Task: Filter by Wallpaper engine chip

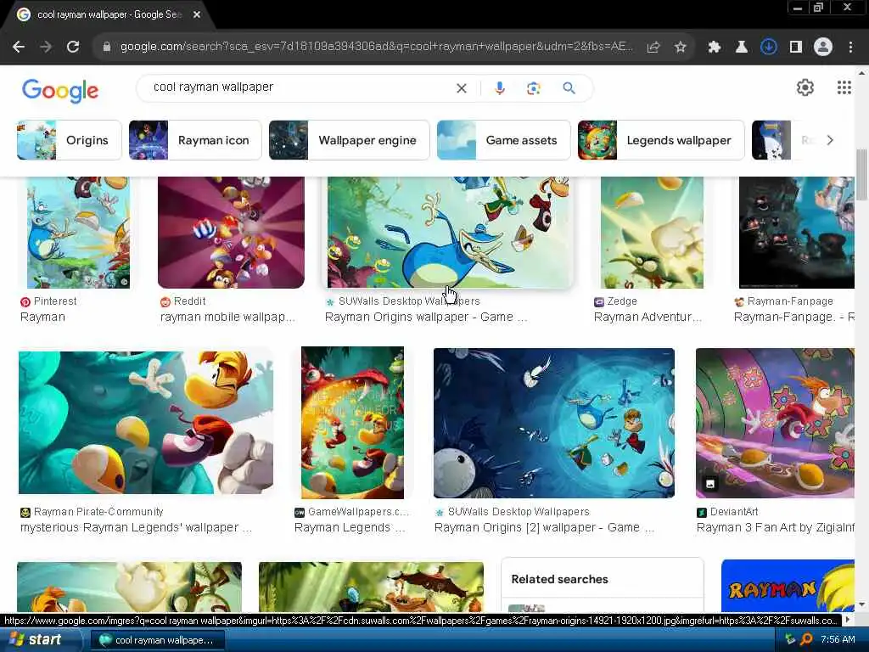Action: (349, 140)
